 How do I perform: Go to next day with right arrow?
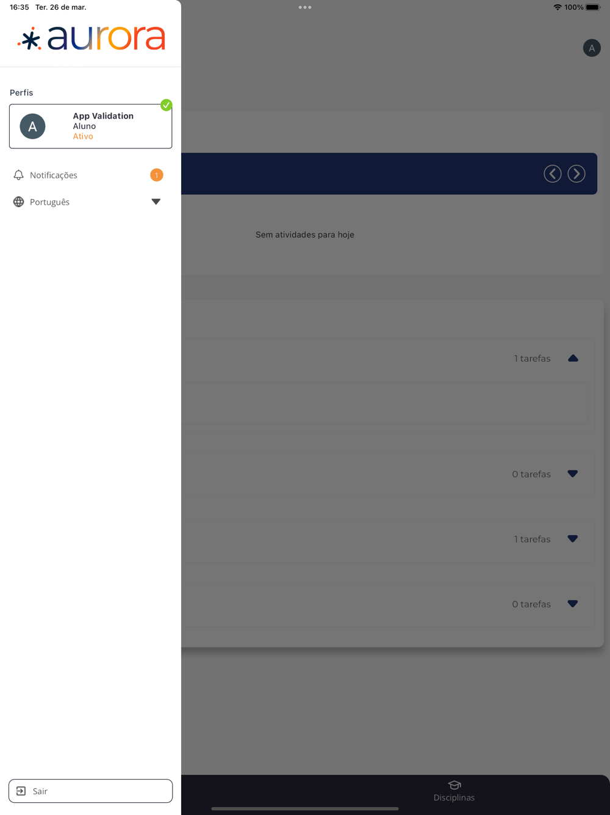[x=576, y=174]
